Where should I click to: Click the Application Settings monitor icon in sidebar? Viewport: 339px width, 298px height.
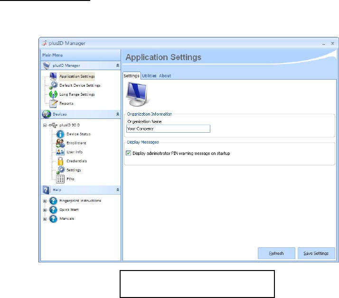[x=53, y=76]
